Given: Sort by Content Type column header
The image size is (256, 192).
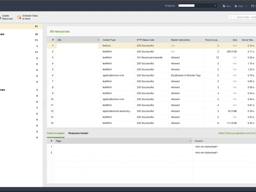Looking at the screenshot, I should click(x=118, y=40).
